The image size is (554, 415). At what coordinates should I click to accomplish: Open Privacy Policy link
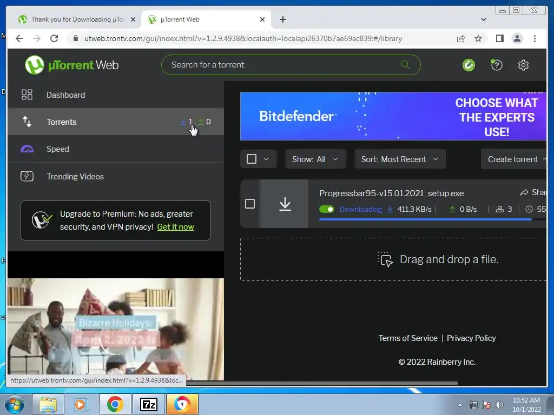point(471,338)
